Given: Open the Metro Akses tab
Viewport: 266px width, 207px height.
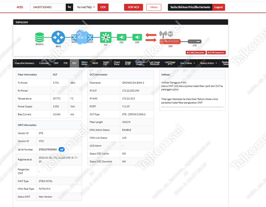Looking at the screenshot, I should tap(84, 63).
